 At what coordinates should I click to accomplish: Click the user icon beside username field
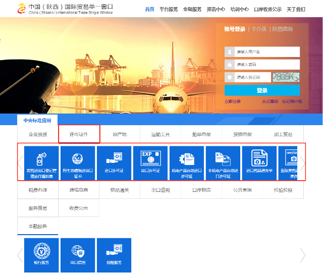click(x=230, y=51)
